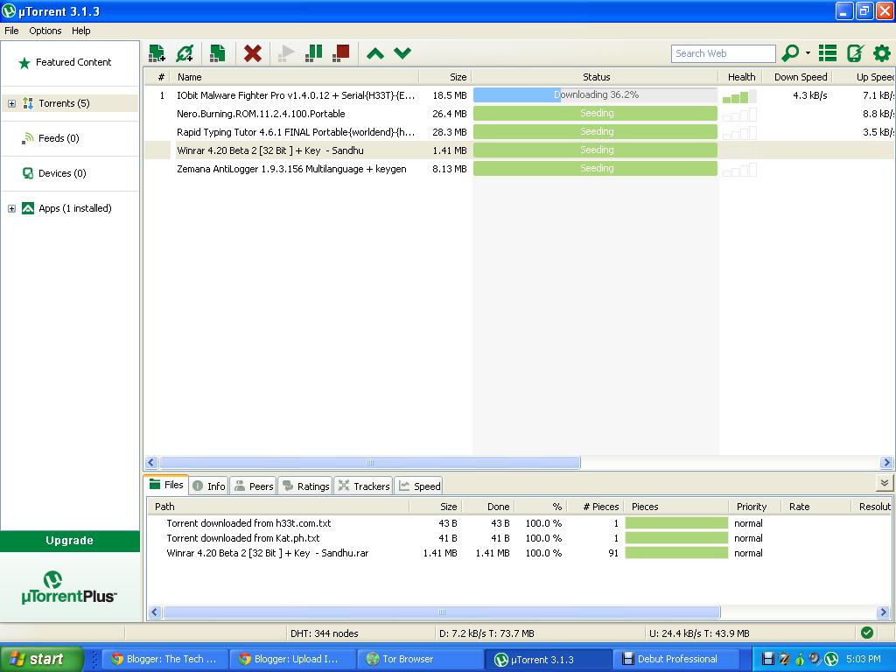The height and width of the screenshot is (672, 896).
Task: Open search engine dropdown arrow
Action: (x=808, y=53)
